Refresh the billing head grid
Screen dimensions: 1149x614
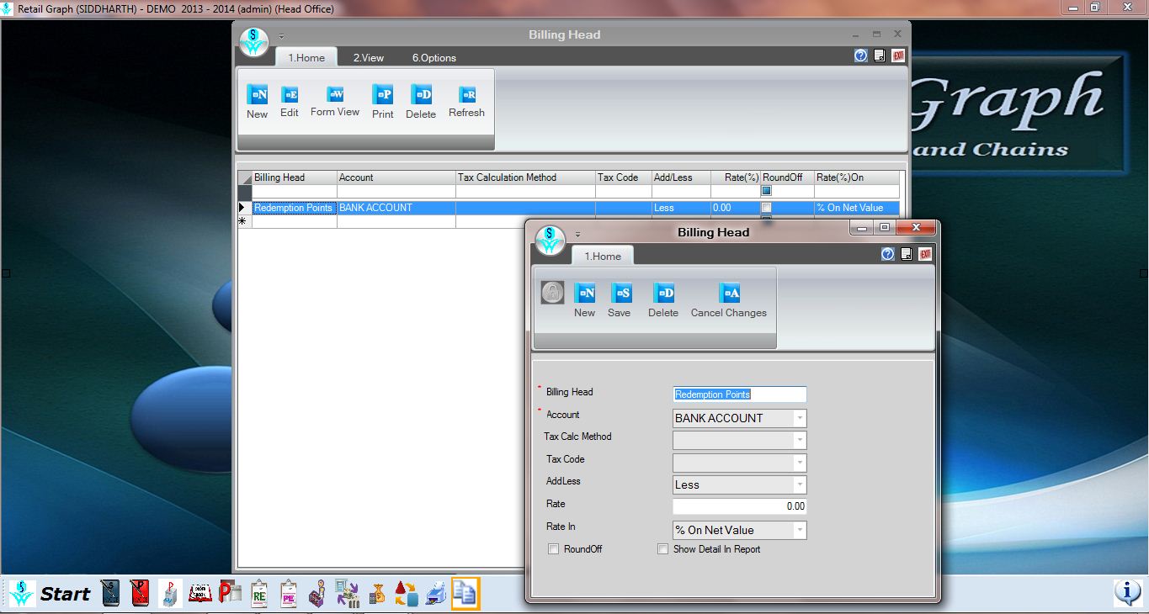click(465, 100)
